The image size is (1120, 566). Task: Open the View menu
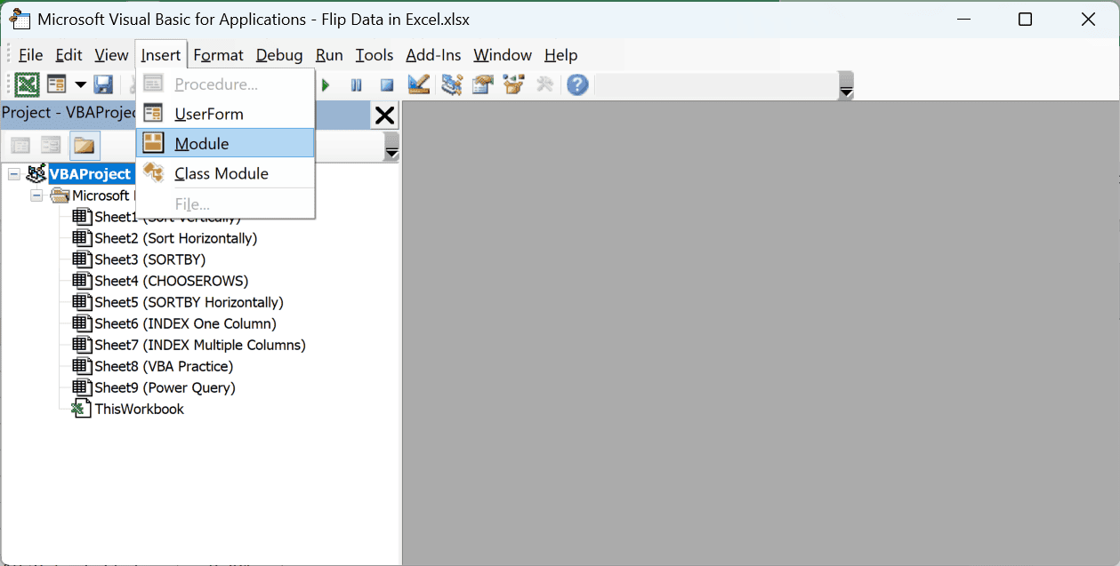[111, 55]
